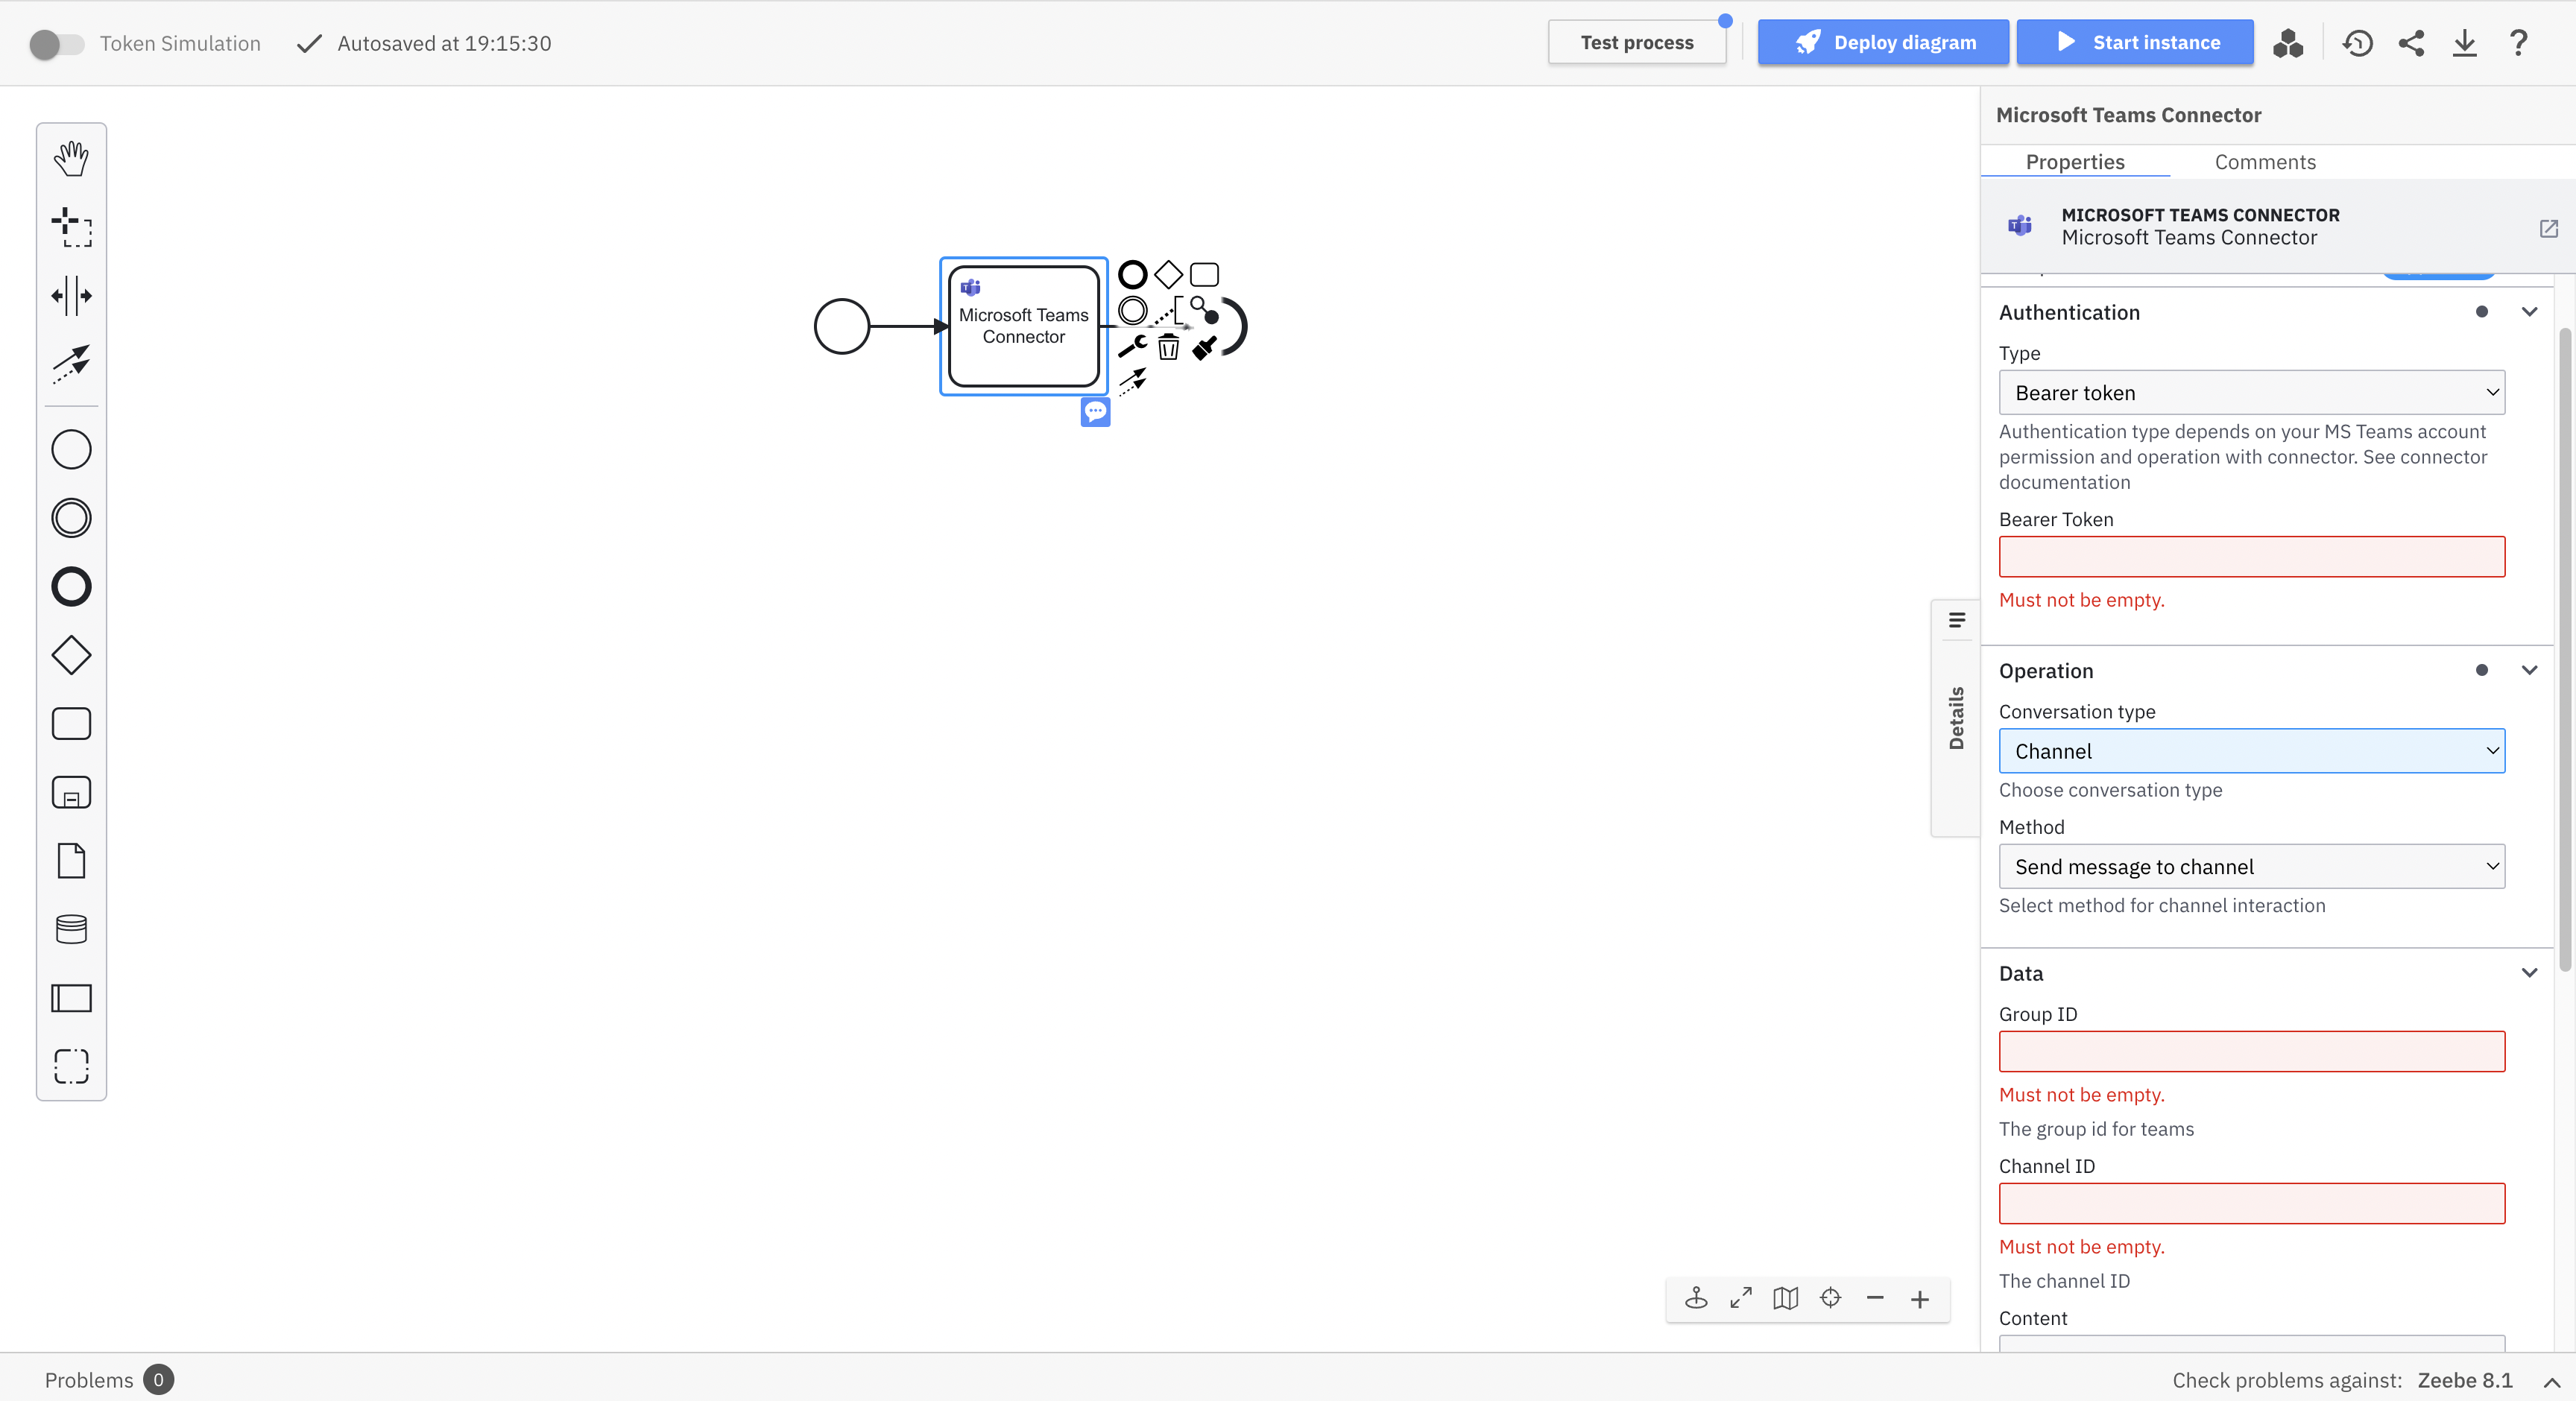
Task: Select the Hand tool in the palette
Action: pos(71,157)
